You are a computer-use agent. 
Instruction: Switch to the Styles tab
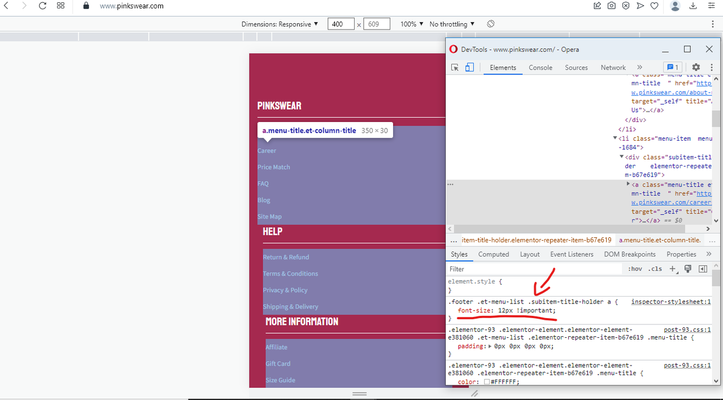tap(459, 254)
